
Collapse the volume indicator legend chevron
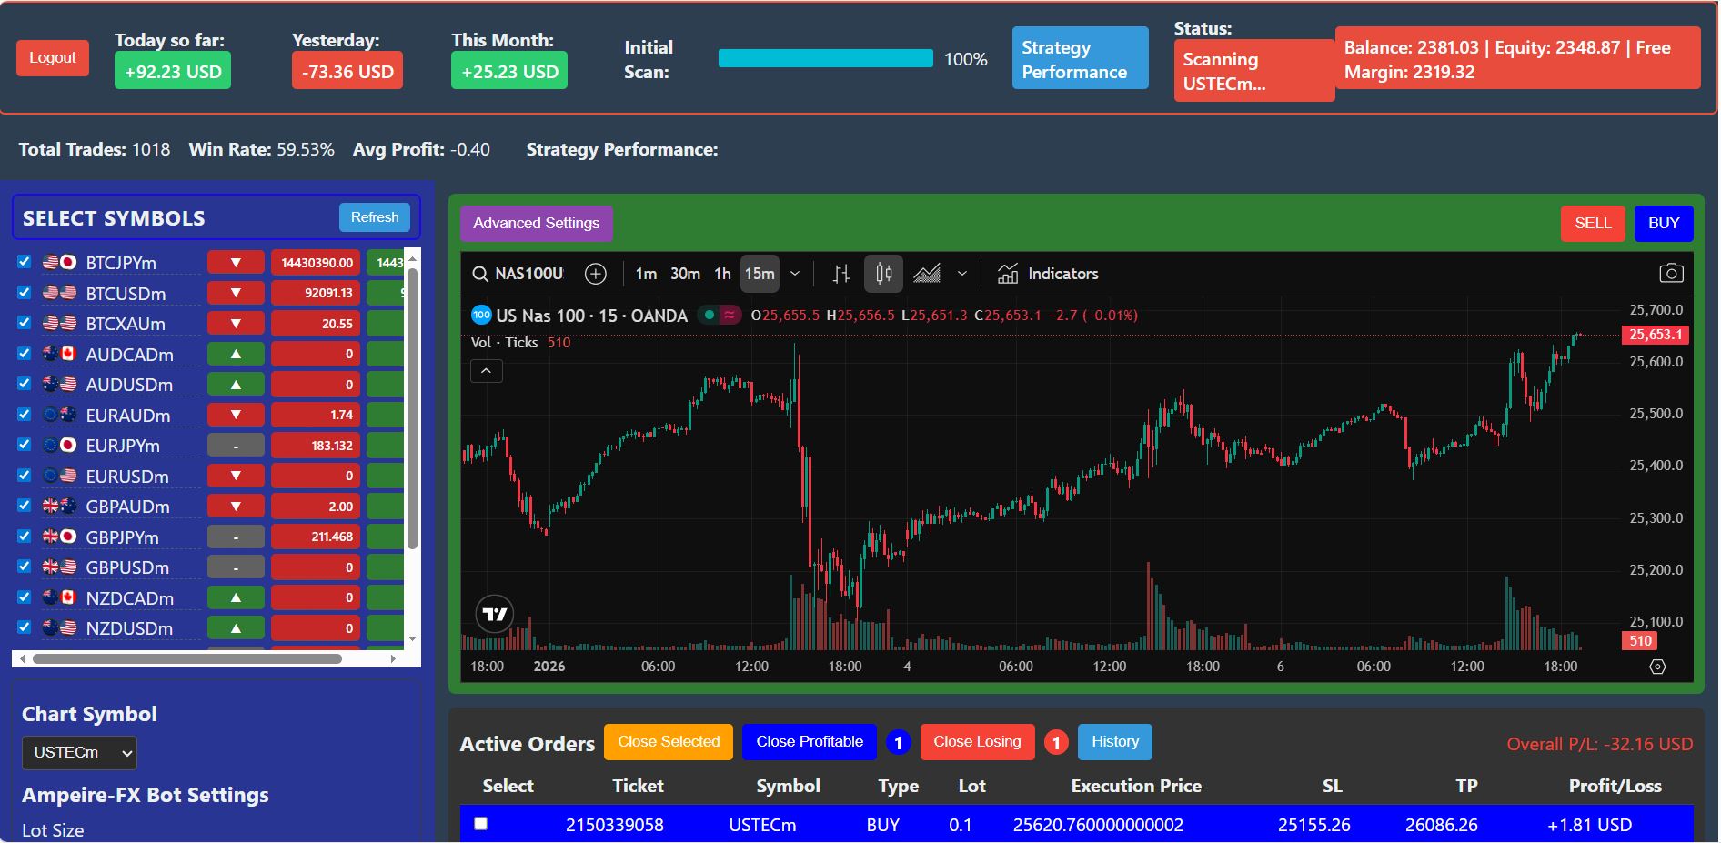point(486,371)
